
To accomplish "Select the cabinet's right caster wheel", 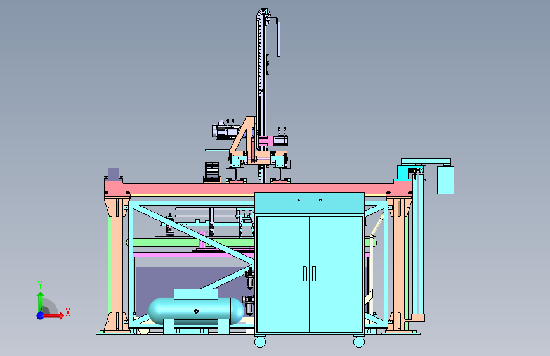I will pos(359,341).
